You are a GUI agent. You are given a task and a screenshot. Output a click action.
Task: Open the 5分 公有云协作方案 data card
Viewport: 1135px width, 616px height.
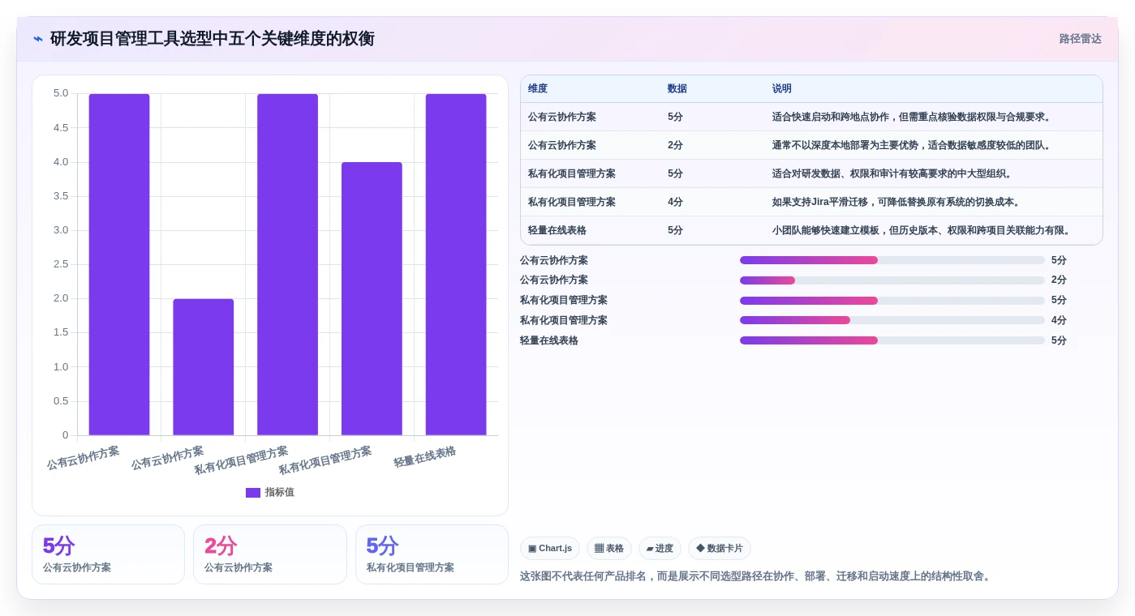click(x=108, y=554)
